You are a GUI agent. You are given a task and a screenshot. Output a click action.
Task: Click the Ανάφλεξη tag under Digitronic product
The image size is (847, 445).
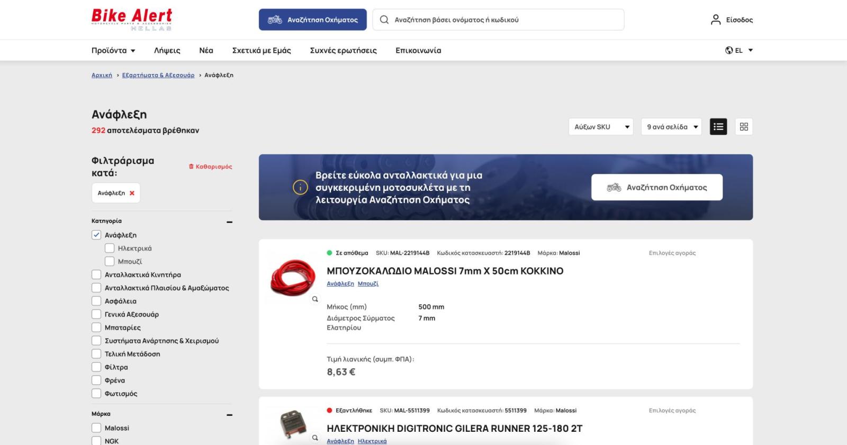[340, 441]
